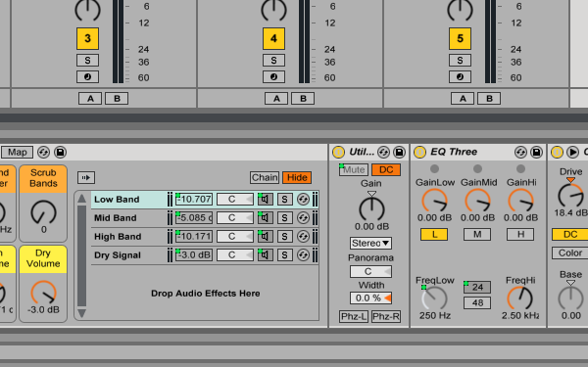Toggle Utility Phz-R phase invert
Image resolution: width=588 pixels, height=367 pixels.
click(386, 316)
